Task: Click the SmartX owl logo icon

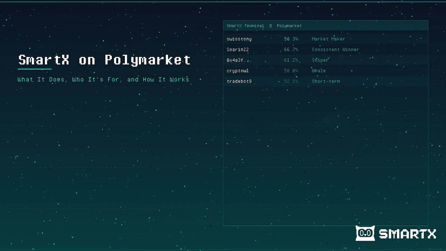Action: [365, 233]
